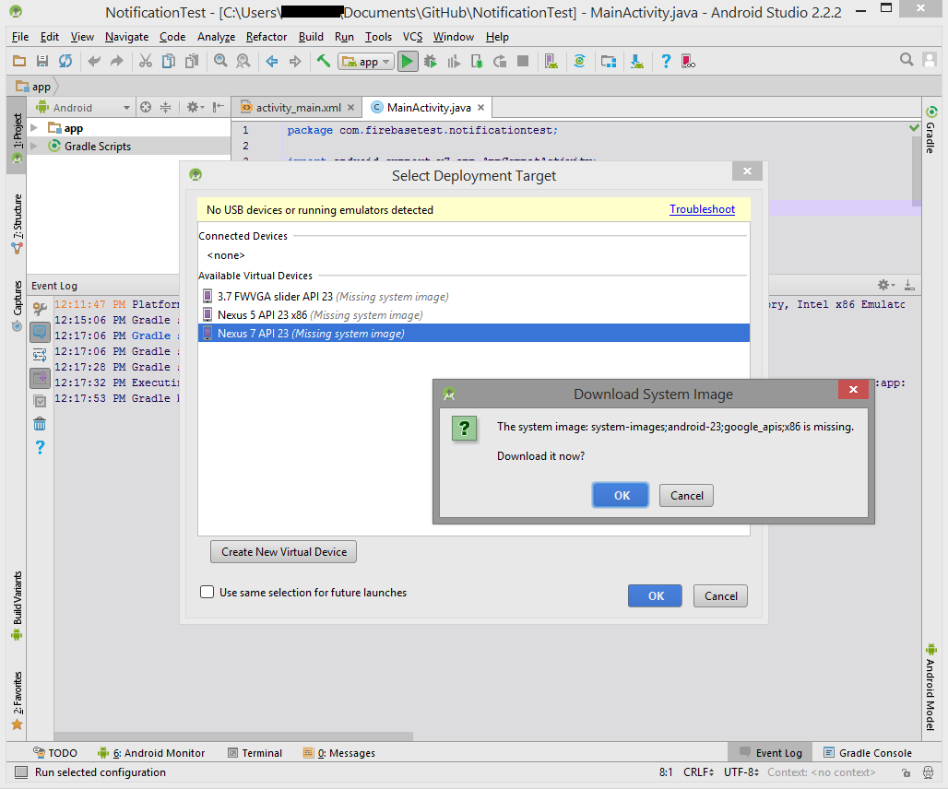Click the blue Help question toolbar icon
The width and height of the screenshot is (948, 789).
point(666,61)
